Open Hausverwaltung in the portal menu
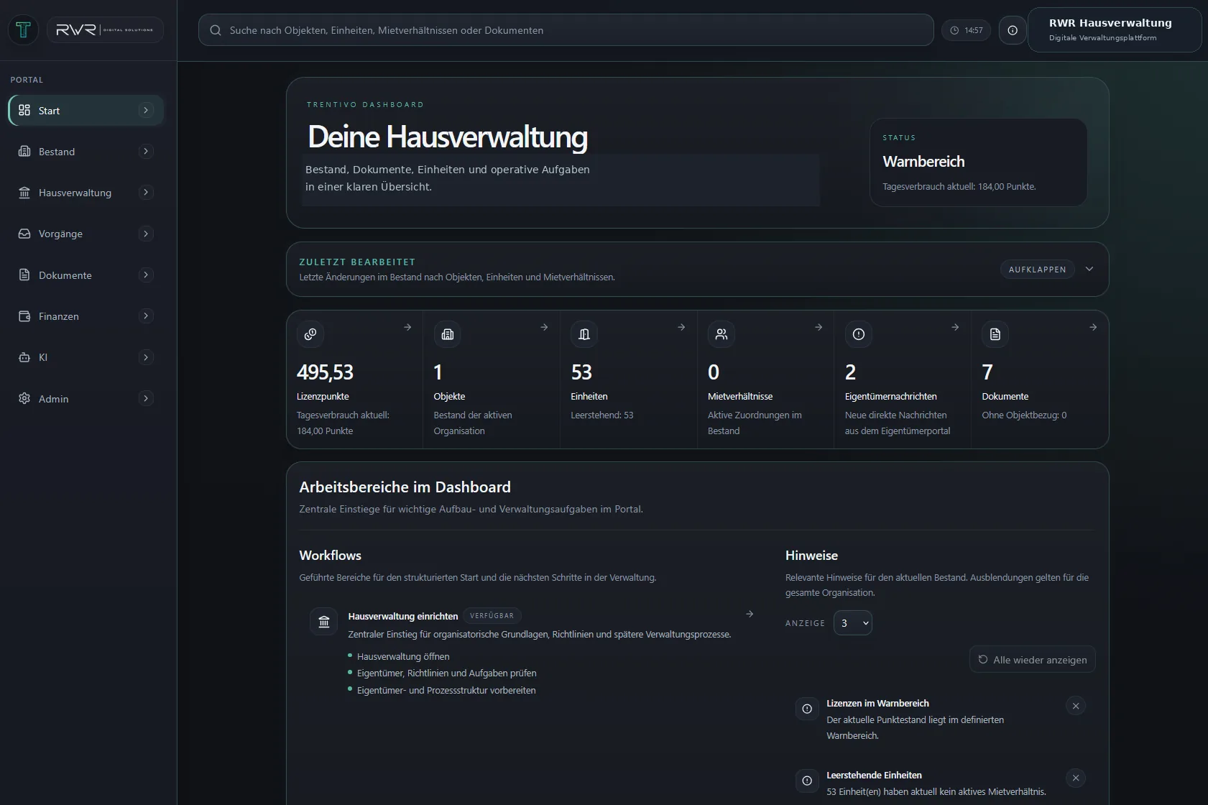1208x805 pixels. click(86, 193)
